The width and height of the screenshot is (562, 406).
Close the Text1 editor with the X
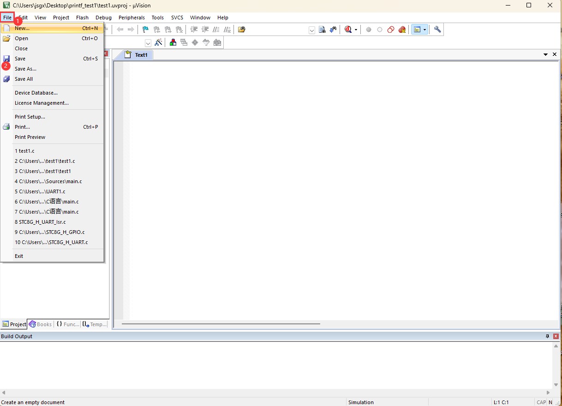(x=555, y=54)
